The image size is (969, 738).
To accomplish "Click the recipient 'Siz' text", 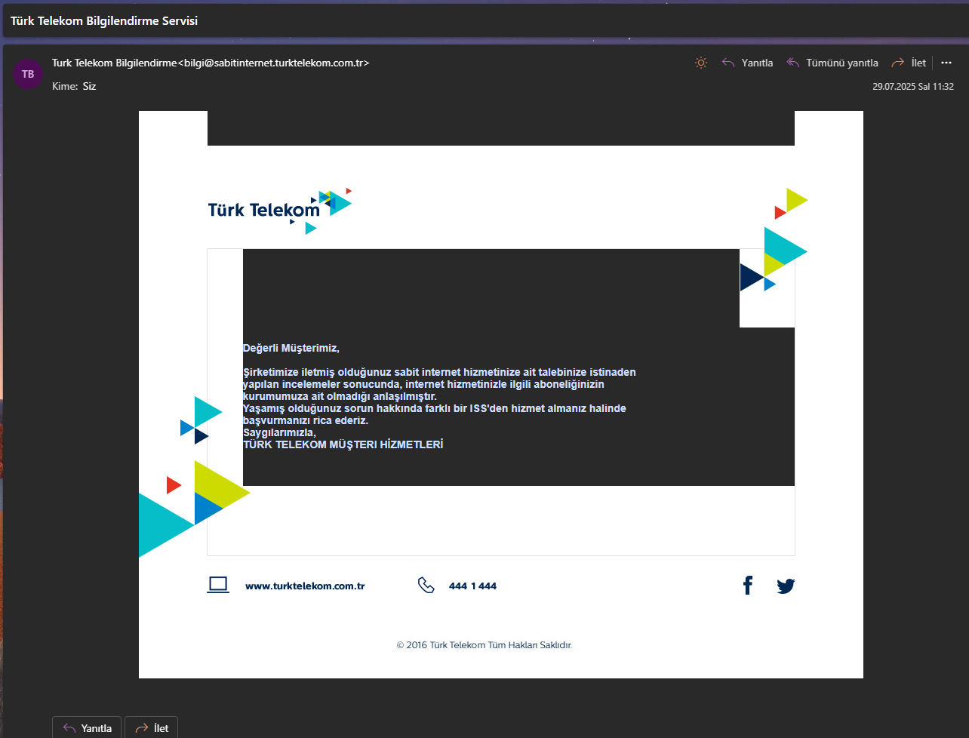I will pyautogui.click(x=89, y=86).
